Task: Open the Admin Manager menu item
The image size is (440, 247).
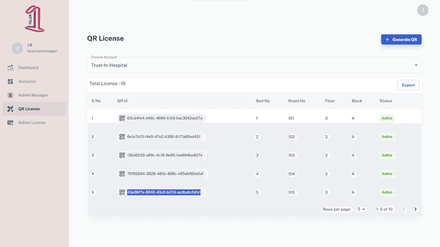Action: (x=34, y=95)
